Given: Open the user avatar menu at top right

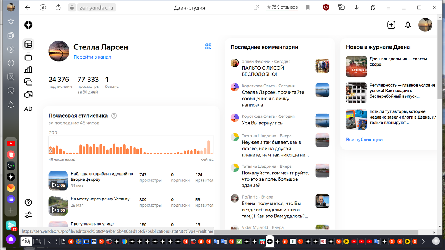Looking at the screenshot, I should pos(425,25).
